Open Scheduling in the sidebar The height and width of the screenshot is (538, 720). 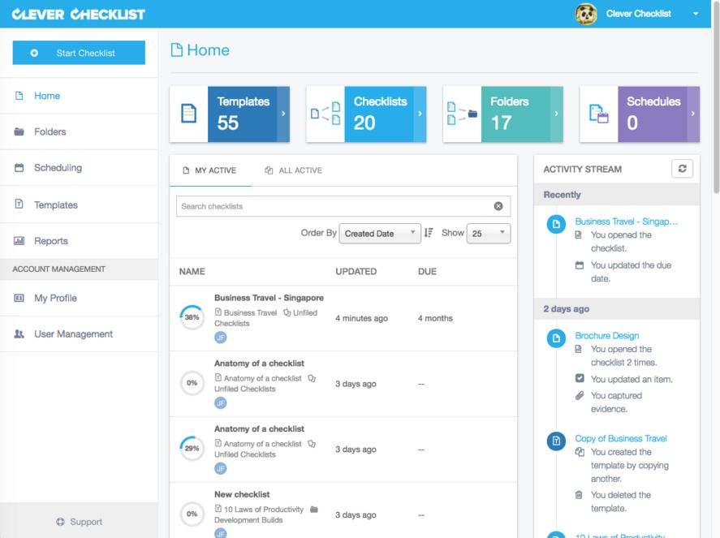(x=58, y=168)
